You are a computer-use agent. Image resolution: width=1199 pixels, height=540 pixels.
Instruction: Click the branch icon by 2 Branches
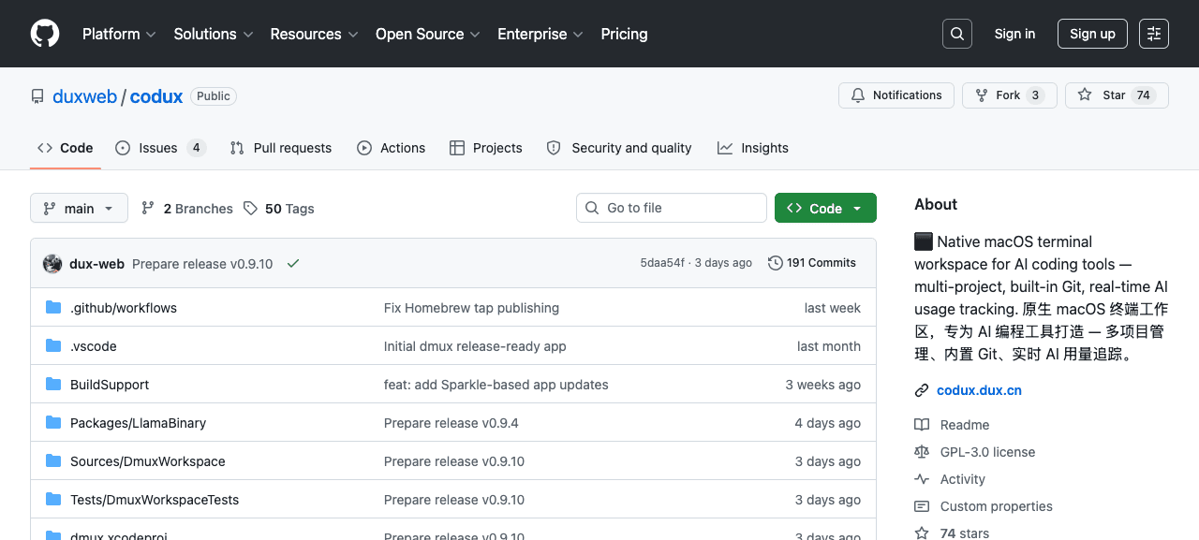pos(148,209)
